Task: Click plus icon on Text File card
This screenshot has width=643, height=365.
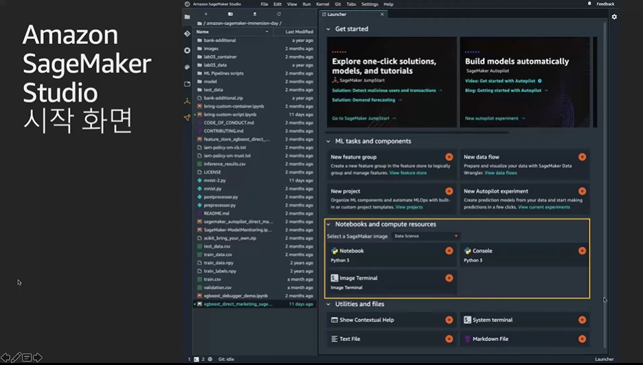Action: point(449,339)
